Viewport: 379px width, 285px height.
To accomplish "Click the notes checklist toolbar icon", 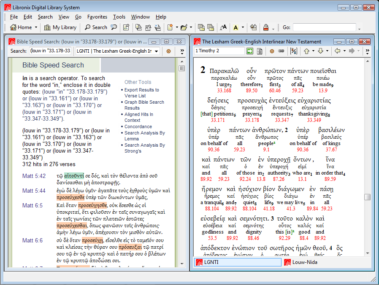I will (126, 27).
